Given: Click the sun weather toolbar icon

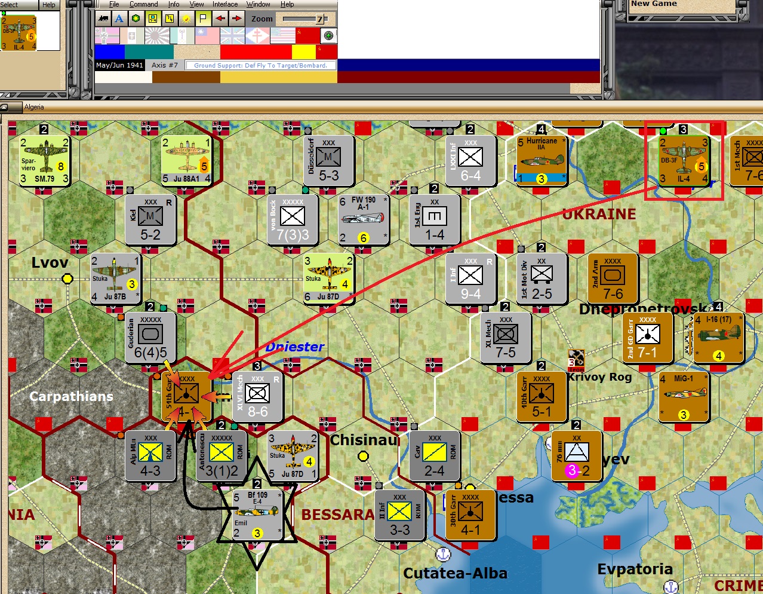Looking at the screenshot, I should point(186,19).
